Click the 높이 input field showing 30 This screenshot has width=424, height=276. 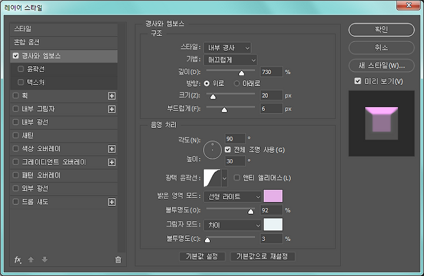tap(235, 161)
